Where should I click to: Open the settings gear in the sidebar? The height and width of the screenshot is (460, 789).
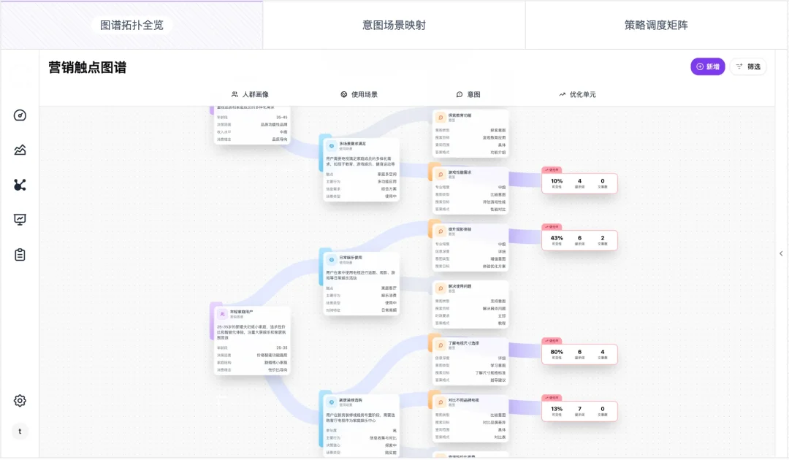click(x=20, y=400)
